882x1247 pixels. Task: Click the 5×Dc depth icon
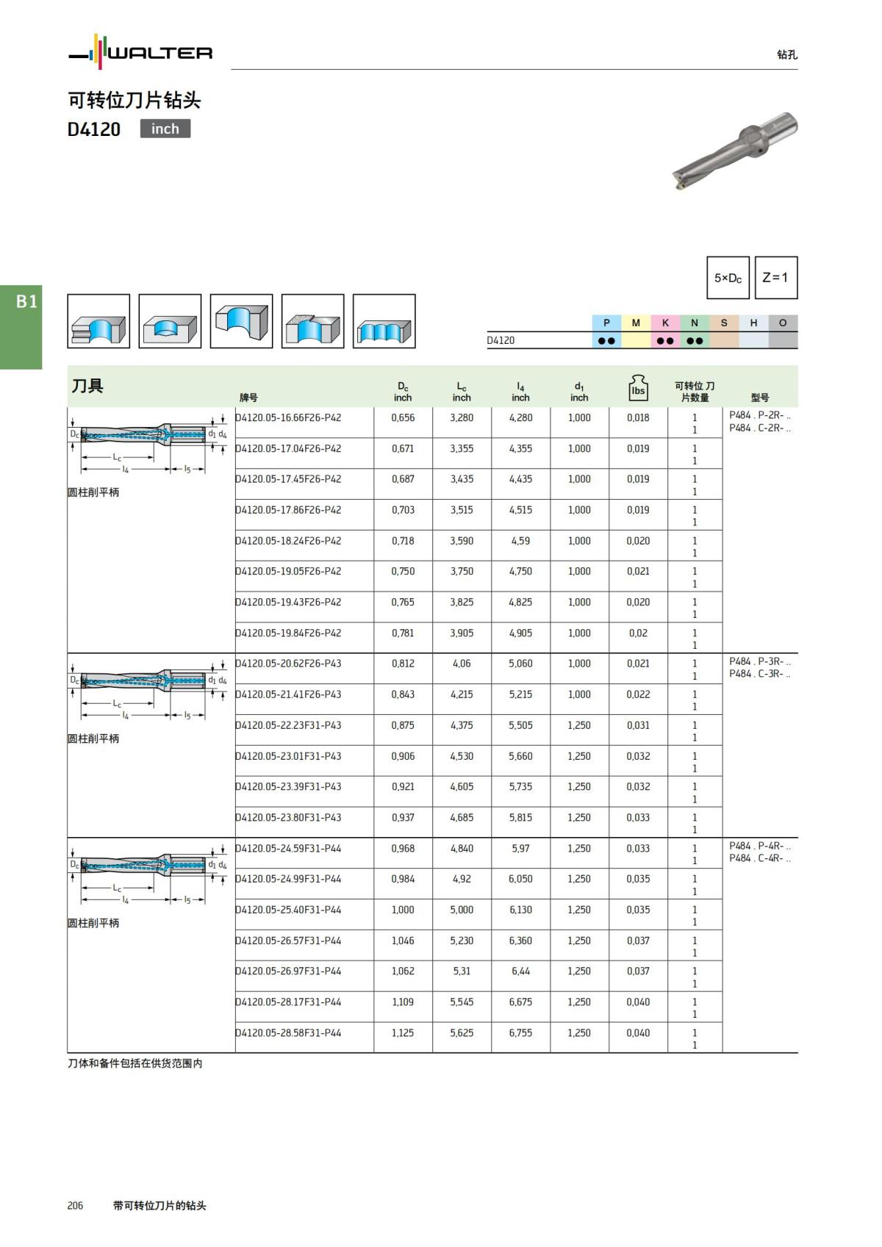[728, 278]
